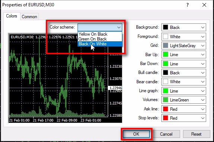This screenshot has width=214, height=142.
Task: Pick Green On Black scheme option
Action: tap(100, 39)
